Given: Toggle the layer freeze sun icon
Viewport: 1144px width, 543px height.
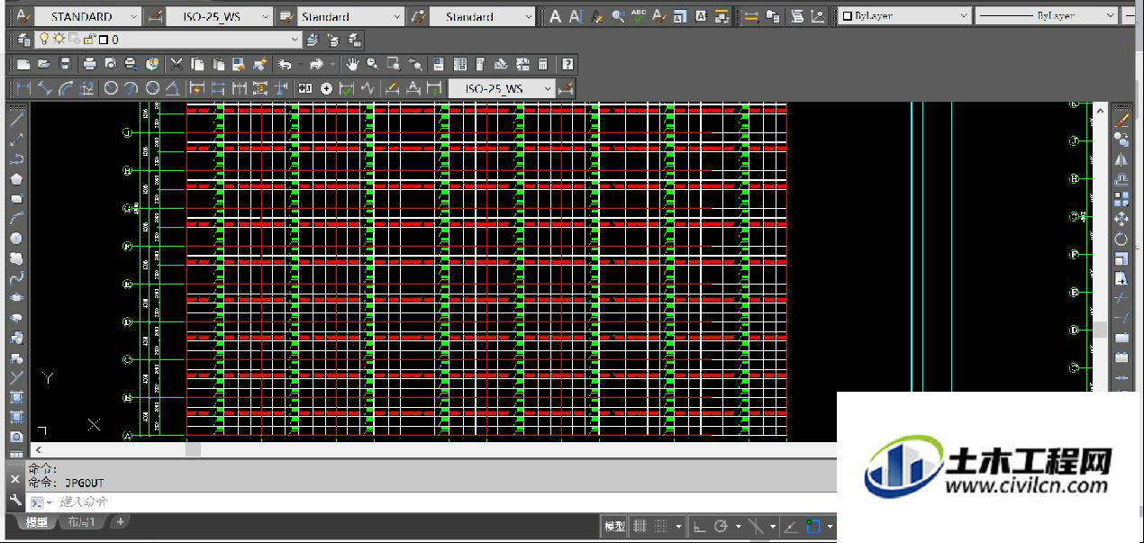Looking at the screenshot, I should click(x=59, y=40).
